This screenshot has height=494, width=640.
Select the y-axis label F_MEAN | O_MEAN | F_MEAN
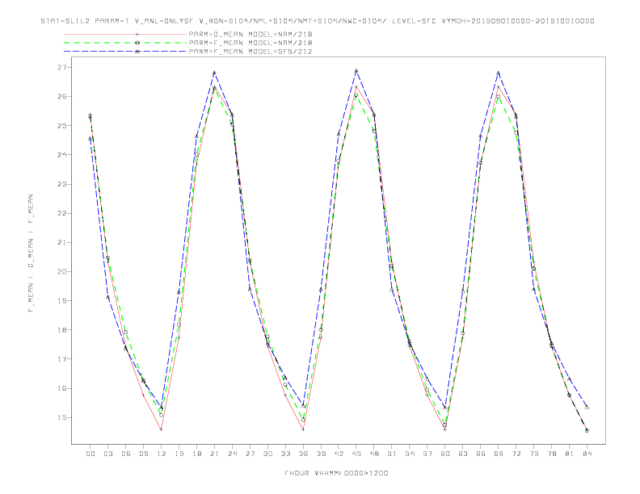point(31,253)
